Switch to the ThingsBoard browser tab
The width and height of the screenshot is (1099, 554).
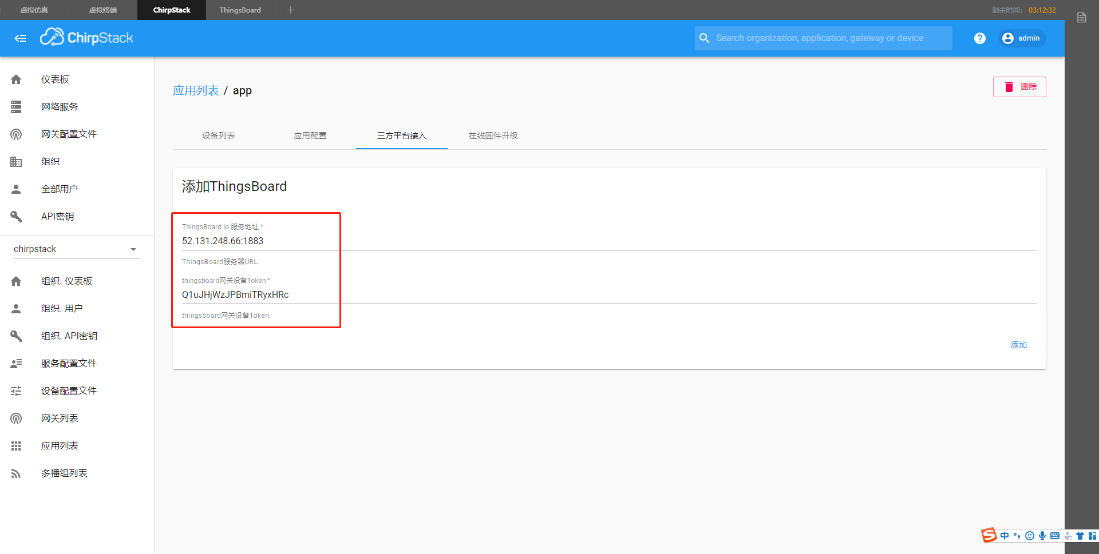point(239,10)
